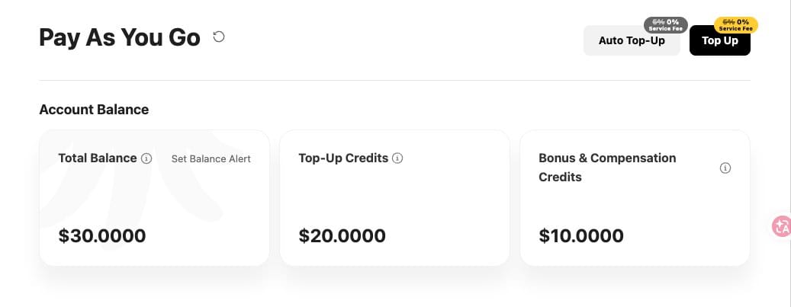The width and height of the screenshot is (791, 307).
Task: Click the Bonus & Compensation Credits label
Action: pyautogui.click(x=607, y=168)
